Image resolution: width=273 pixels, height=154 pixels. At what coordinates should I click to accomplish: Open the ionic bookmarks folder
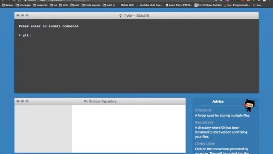tap(64, 5)
